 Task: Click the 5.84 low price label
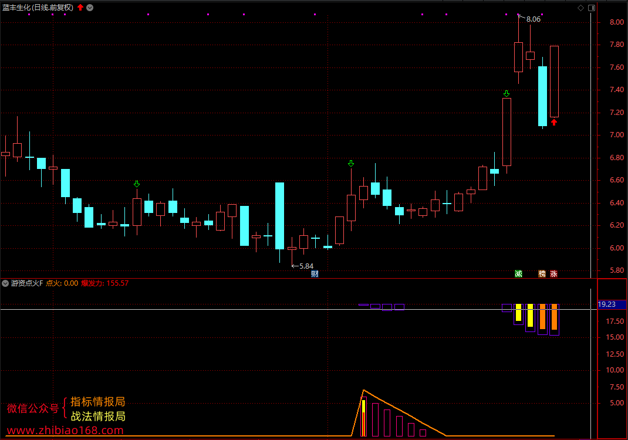pos(306,266)
